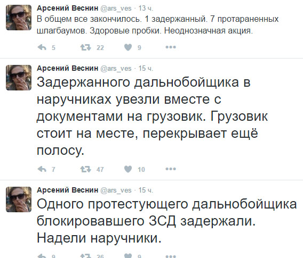Click avatar photo of the first tweet
This screenshot has width=303, height=258.
pyautogui.click(x=19, y=18)
